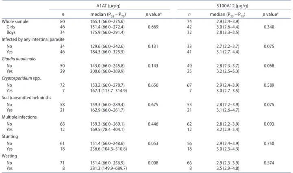Select the 'Whole sample' row label
This screenshot has height=173, width=293.
[15, 21]
